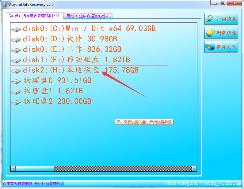Click the tooltip 双击需要恢复的盘，开始恢复数据

[144, 122]
